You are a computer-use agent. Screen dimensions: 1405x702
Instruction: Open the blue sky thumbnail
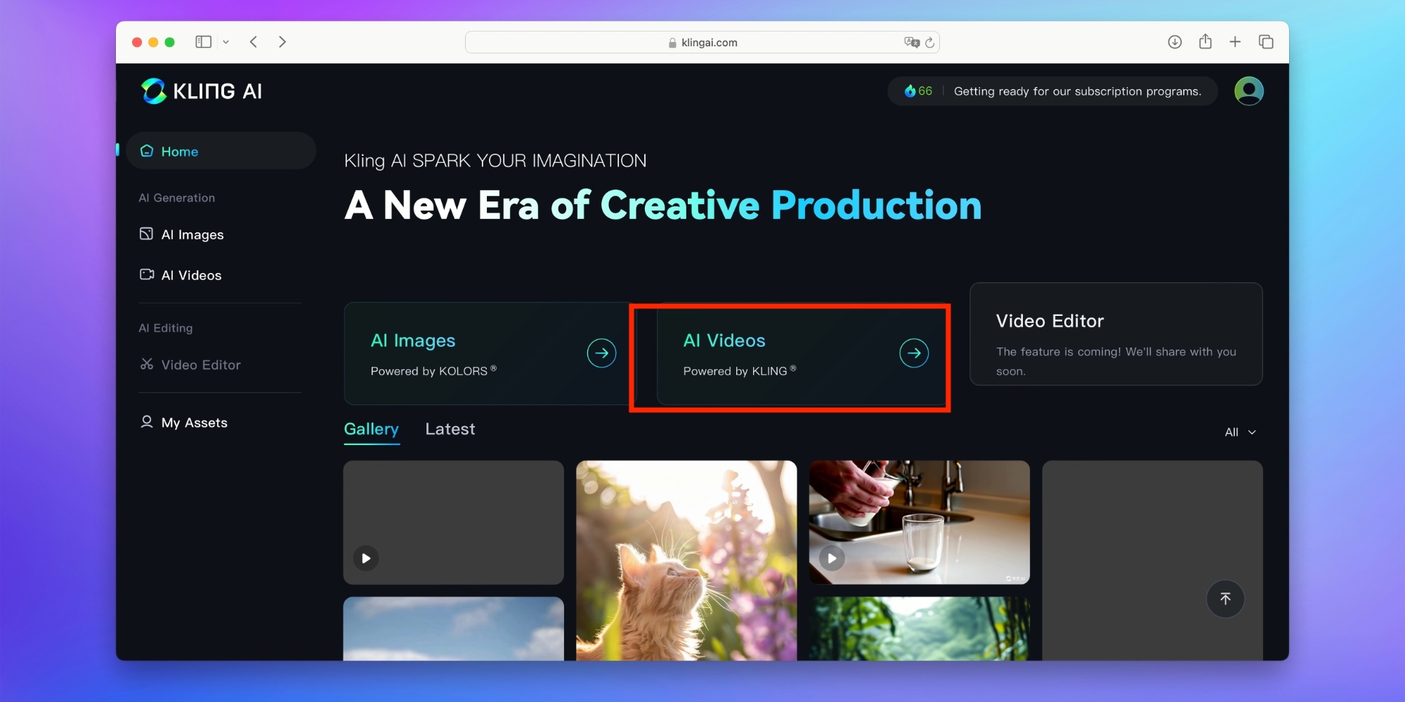pyautogui.click(x=454, y=629)
